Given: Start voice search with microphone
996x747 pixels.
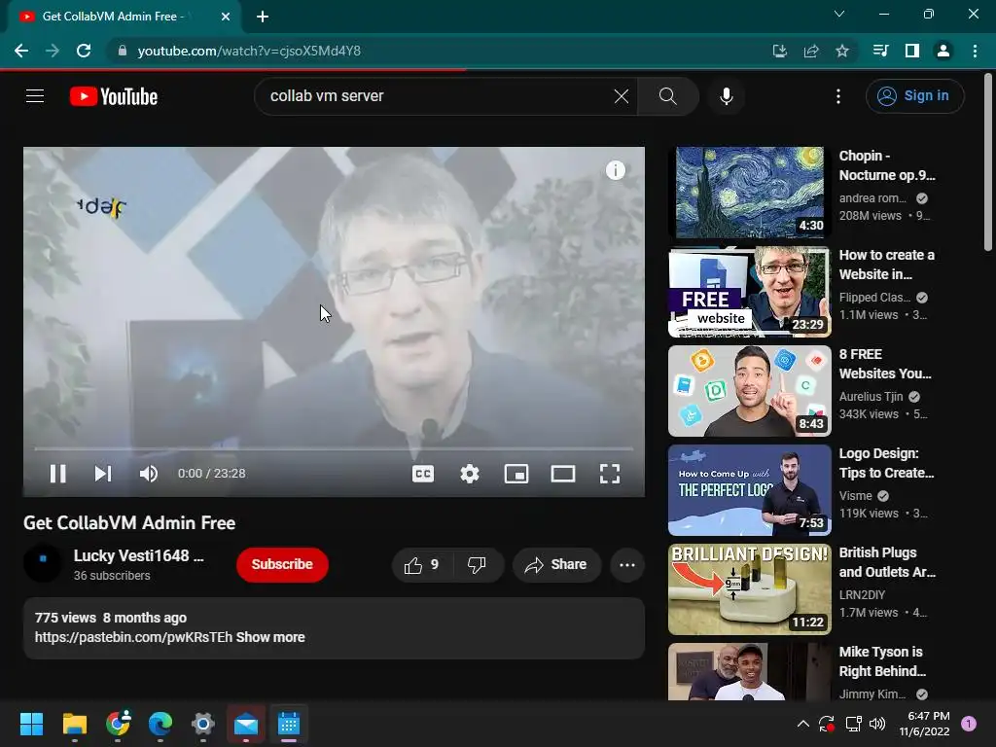Looking at the screenshot, I should (x=726, y=96).
